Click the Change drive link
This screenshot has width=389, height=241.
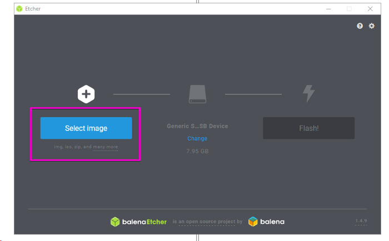197,139
